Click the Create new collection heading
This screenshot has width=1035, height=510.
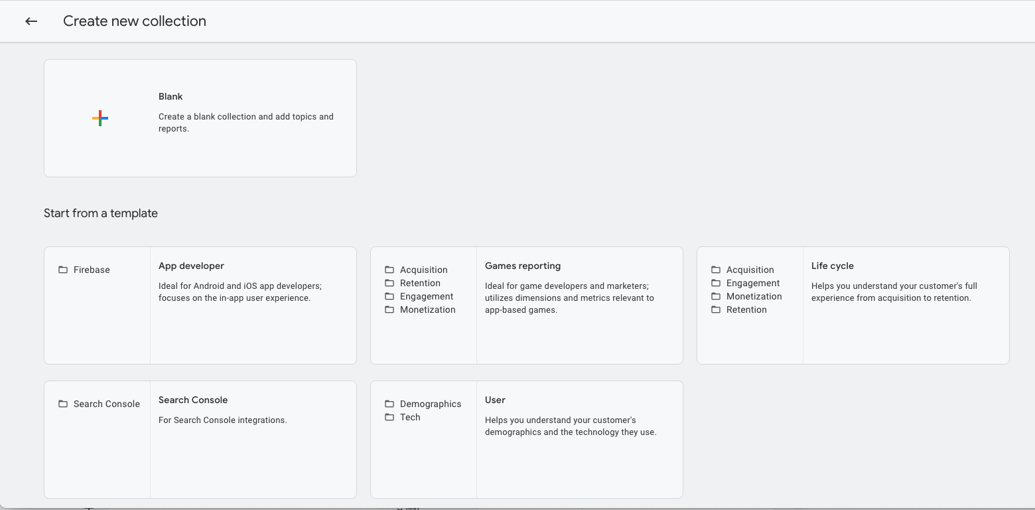pos(135,21)
